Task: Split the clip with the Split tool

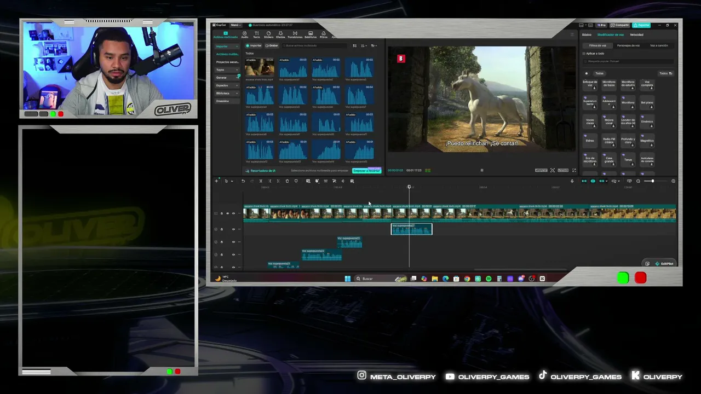Action: pyautogui.click(x=261, y=181)
